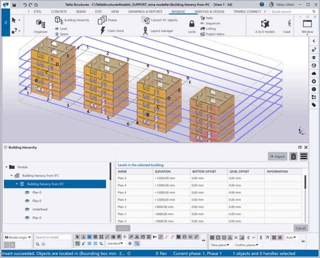The width and height of the screenshot is (320, 258).
Task: Open the View plane dropdown
Action: click(220, 245)
